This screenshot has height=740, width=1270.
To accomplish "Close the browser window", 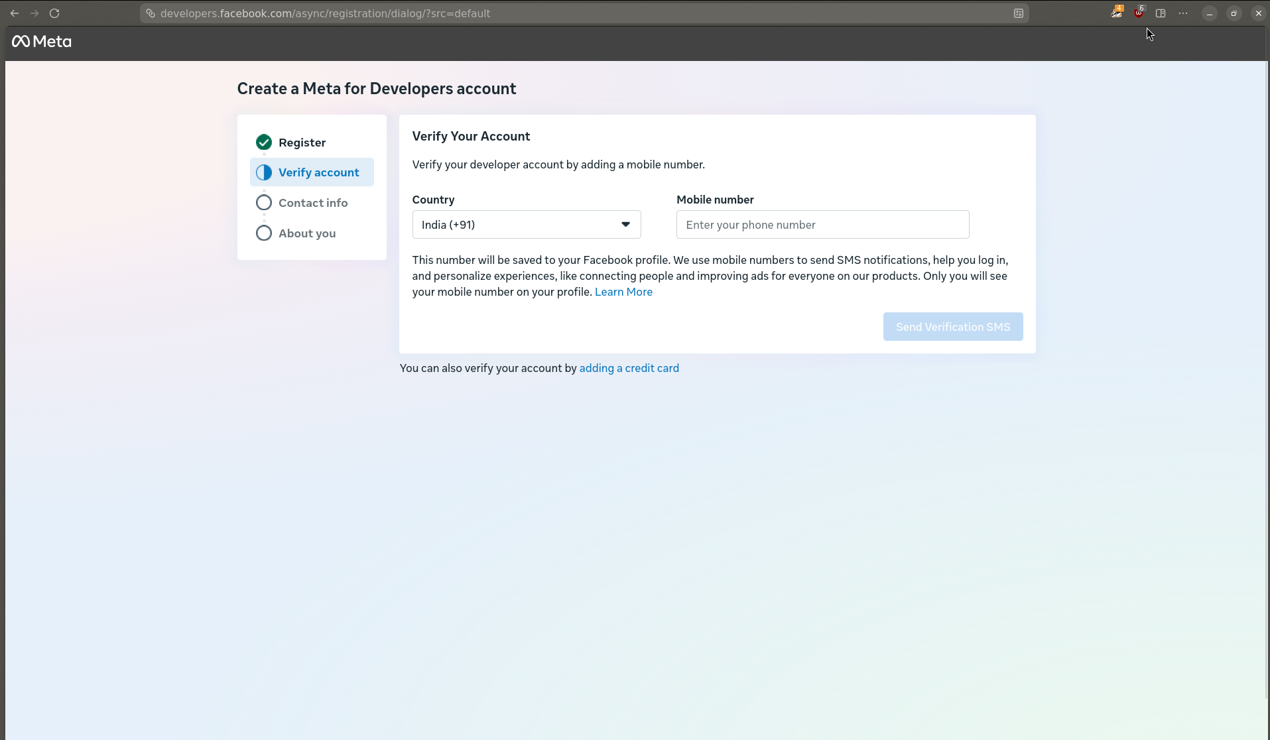I will tap(1259, 13).
